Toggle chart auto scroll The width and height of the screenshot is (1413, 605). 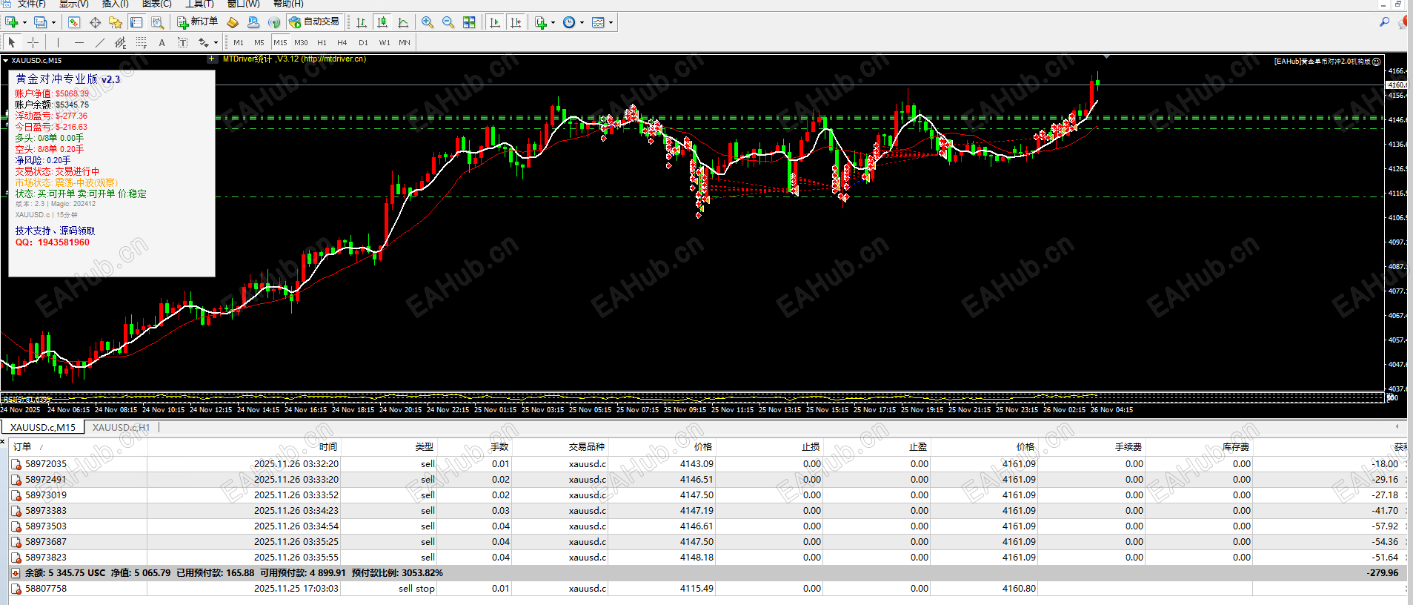(x=495, y=22)
